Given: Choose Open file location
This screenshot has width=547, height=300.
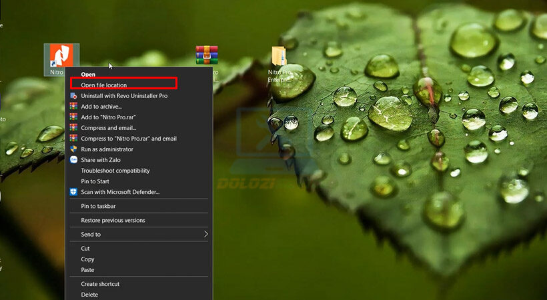Looking at the screenshot, I should tap(104, 85).
